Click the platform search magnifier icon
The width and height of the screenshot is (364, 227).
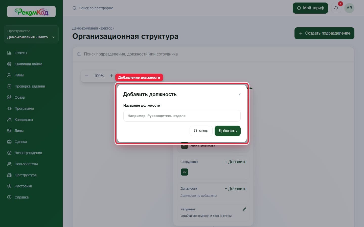pos(74,8)
